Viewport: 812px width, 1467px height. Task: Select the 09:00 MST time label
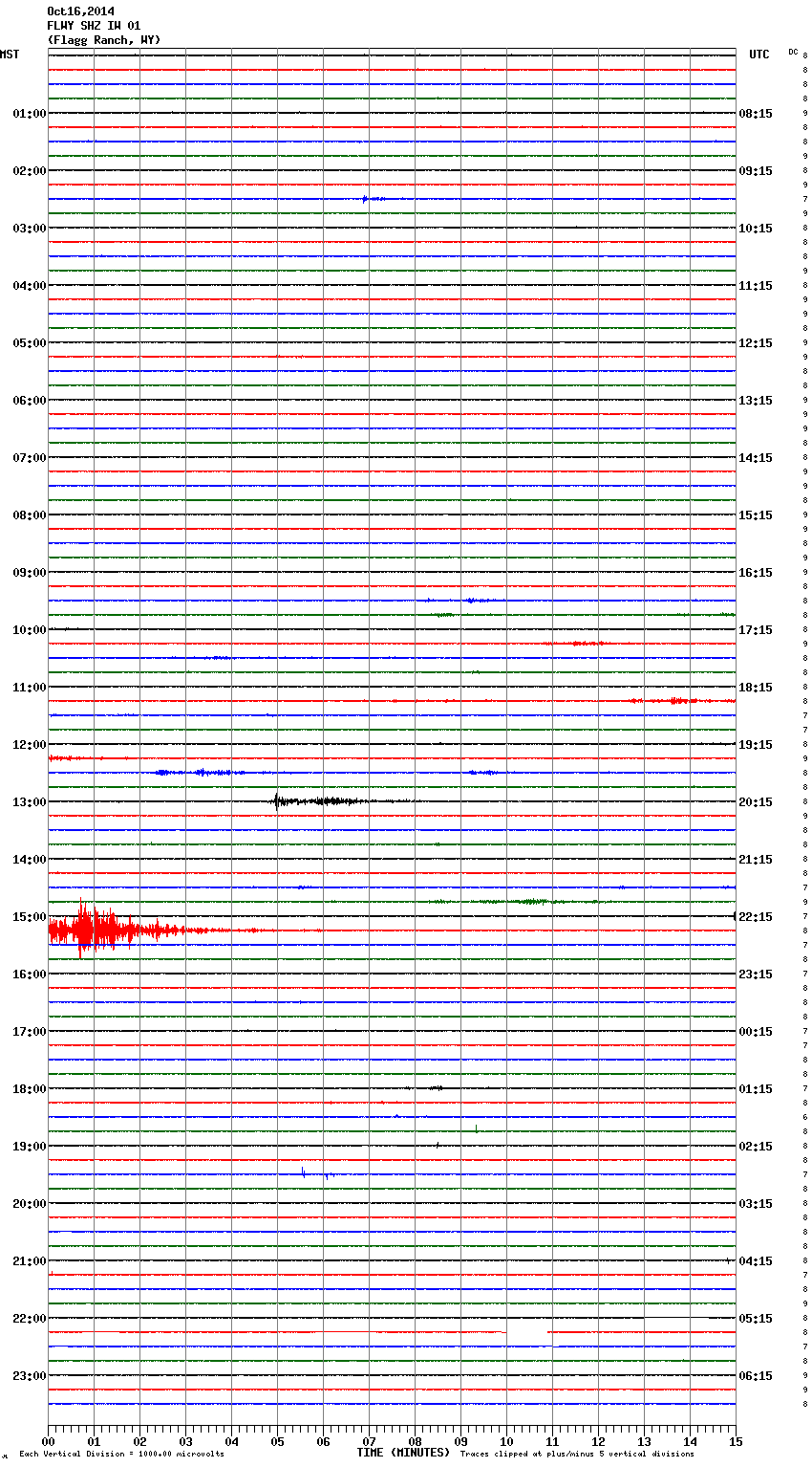pos(30,573)
